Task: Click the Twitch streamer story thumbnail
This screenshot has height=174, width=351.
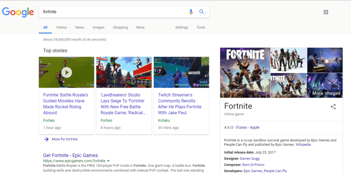Action: [x=181, y=72]
